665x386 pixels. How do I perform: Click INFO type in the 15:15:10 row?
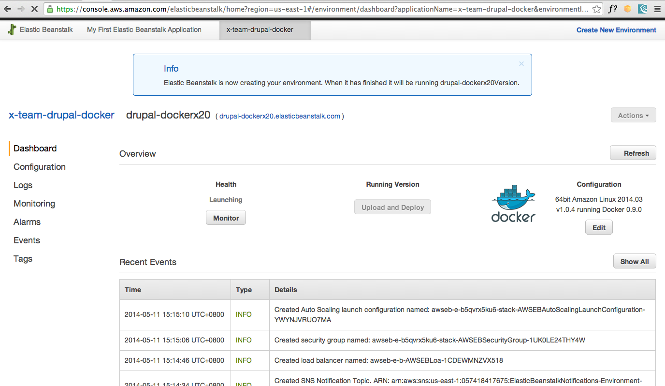coord(244,314)
